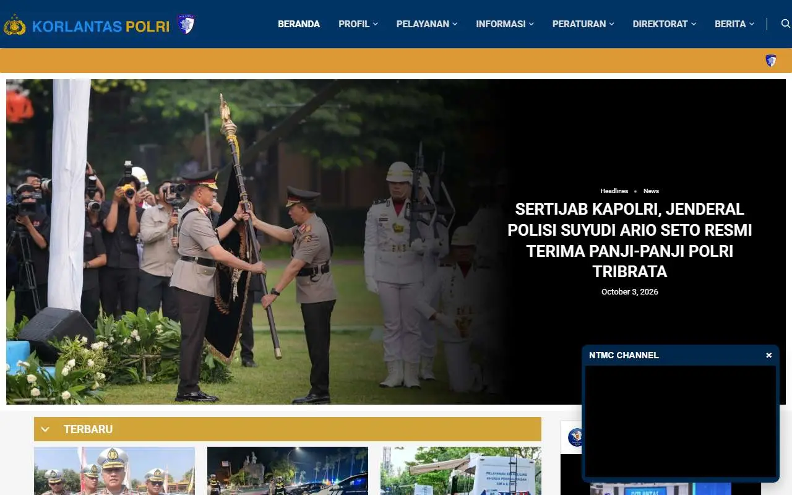Collapse the Terbaru section chevron
Viewport: 792px width, 495px height.
tap(45, 429)
